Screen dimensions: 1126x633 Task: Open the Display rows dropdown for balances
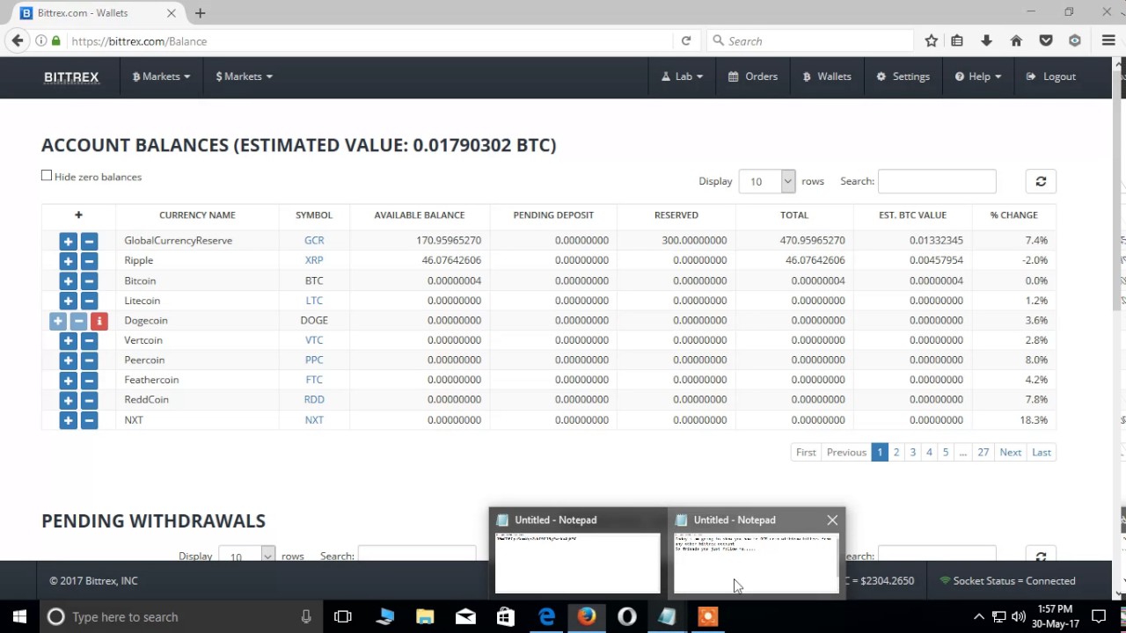767,181
